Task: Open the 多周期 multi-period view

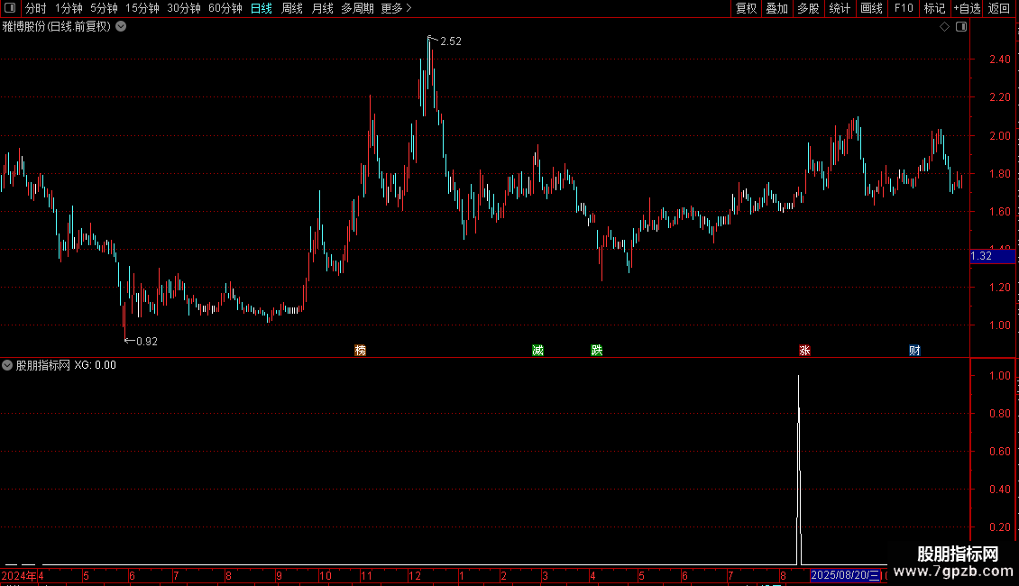Action: click(357, 8)
